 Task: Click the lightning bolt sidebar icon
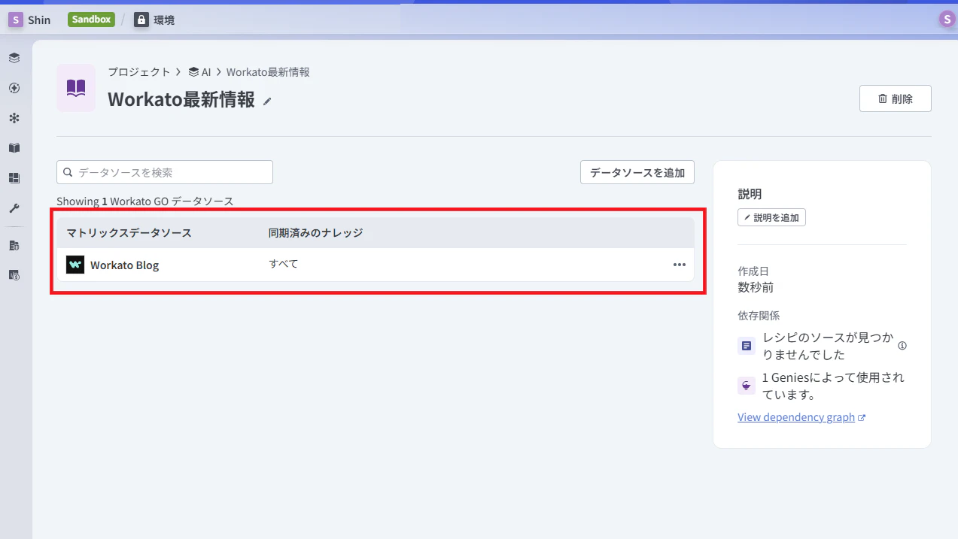tap(14, 88)
